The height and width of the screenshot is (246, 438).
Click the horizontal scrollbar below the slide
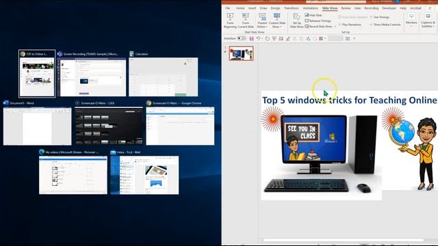[343, 240]
